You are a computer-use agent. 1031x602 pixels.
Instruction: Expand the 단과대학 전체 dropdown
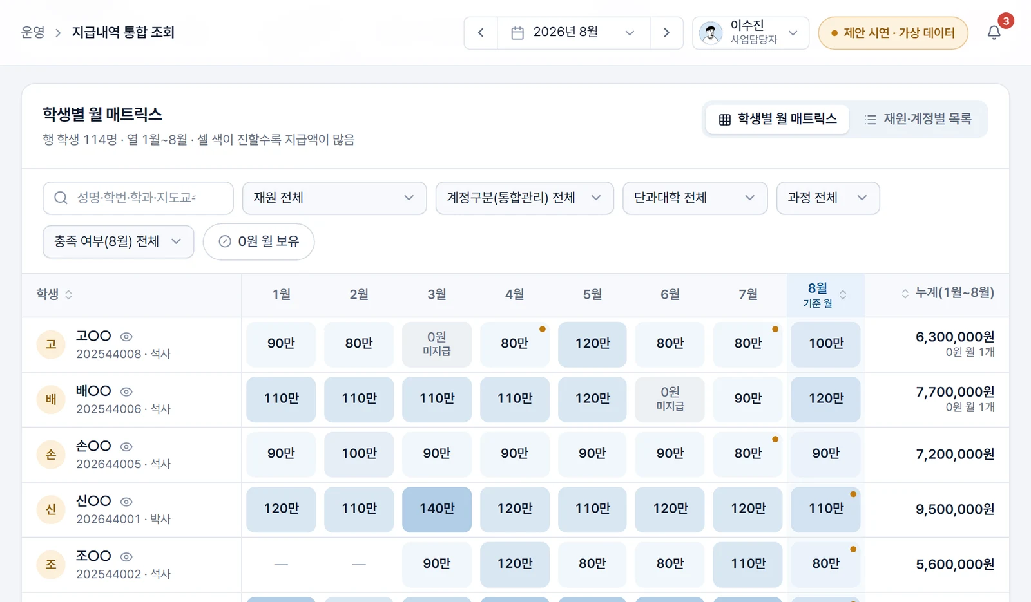coord(695,198)
